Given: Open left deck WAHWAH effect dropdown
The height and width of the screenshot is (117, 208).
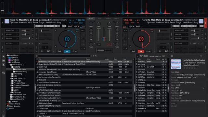Looking at the screenshot, I should pos(12,38).
